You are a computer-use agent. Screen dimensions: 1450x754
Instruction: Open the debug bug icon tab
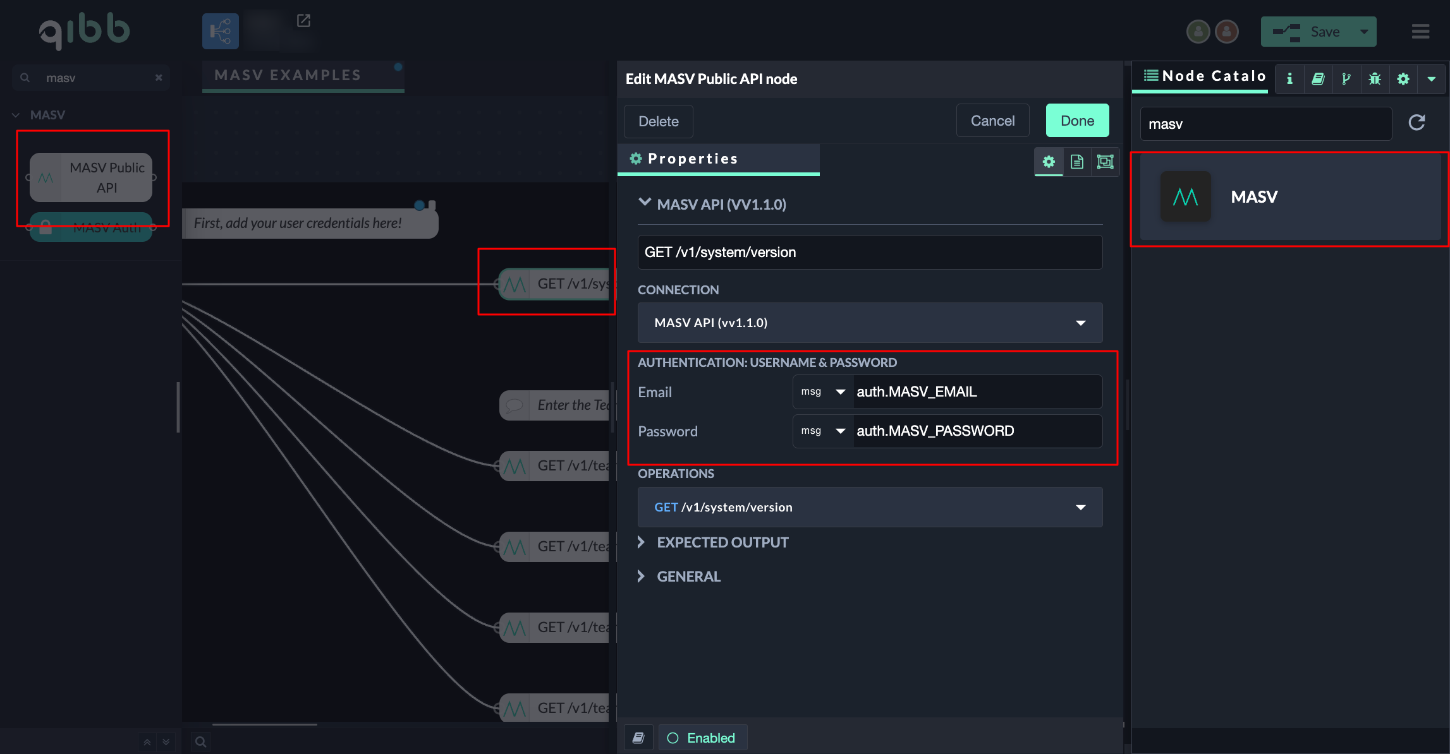[x=1375, y=79]
